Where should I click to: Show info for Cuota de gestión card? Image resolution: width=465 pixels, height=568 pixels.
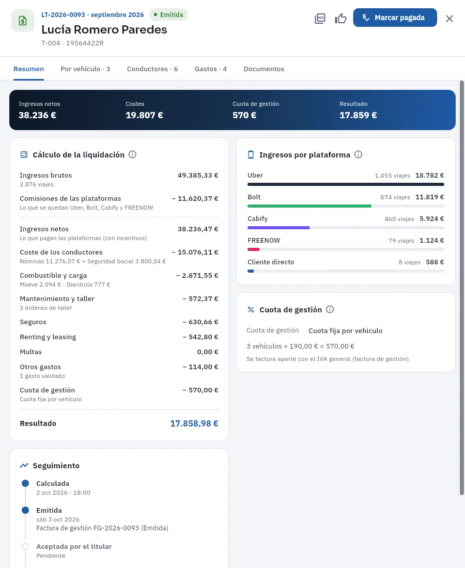330,309
